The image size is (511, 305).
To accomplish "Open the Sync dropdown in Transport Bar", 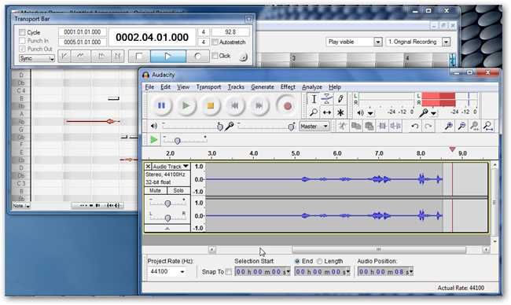I will [x=37, y=58].
